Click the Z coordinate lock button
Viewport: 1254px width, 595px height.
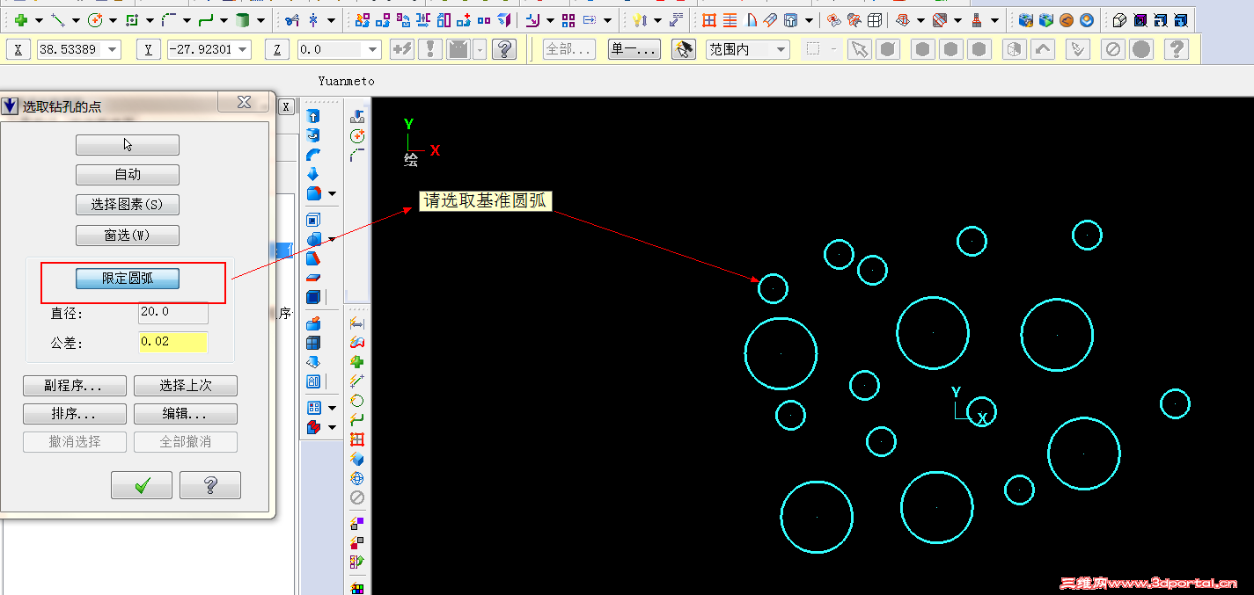click(278, 50)
